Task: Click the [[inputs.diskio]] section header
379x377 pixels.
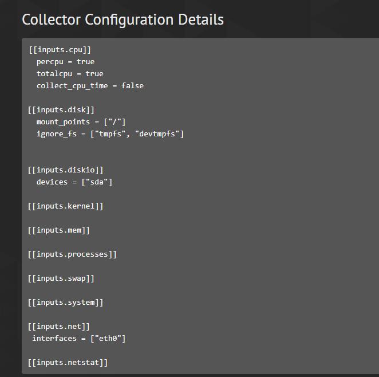Action: click(65, 170)
